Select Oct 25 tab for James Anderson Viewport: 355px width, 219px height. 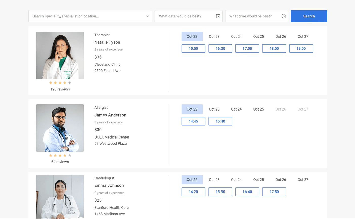click(x=258, y=109)
